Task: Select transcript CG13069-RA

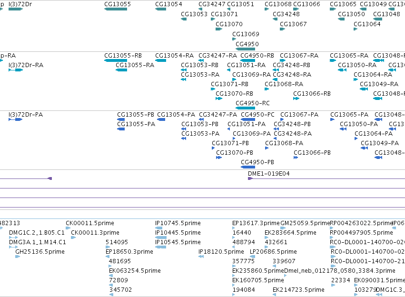Action: click(x=234, y=79)
